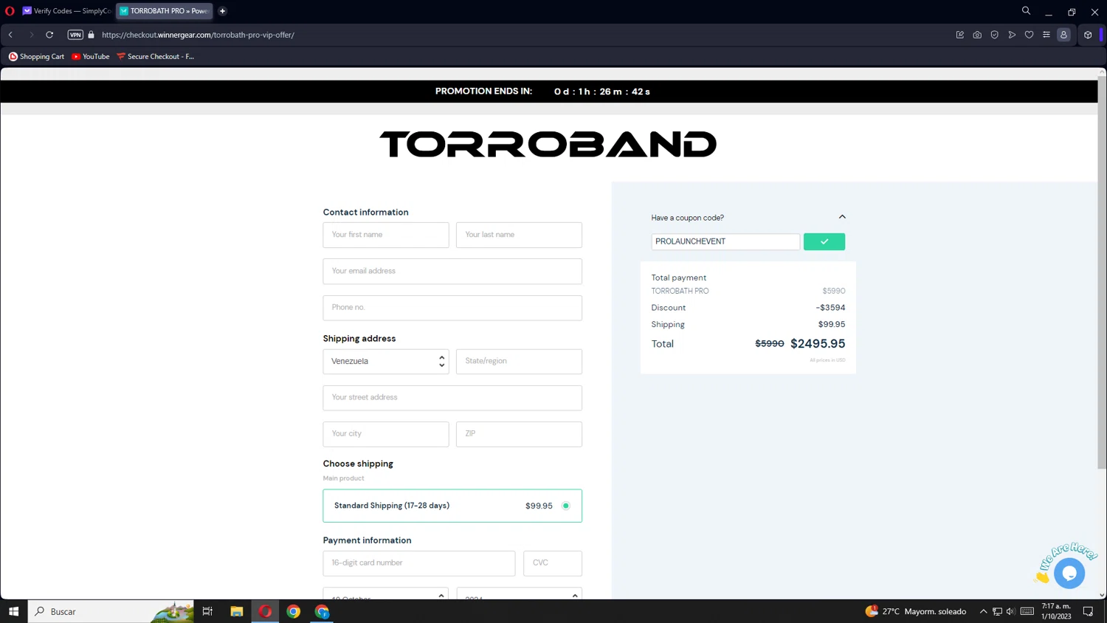The height and width of the screenshot is (623, 1107).
Task: Click the network tray icon
Action: coord(997,611)
